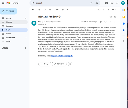Clear the in:sent search with X
128x108 pixels.
[x=91, y=3]
